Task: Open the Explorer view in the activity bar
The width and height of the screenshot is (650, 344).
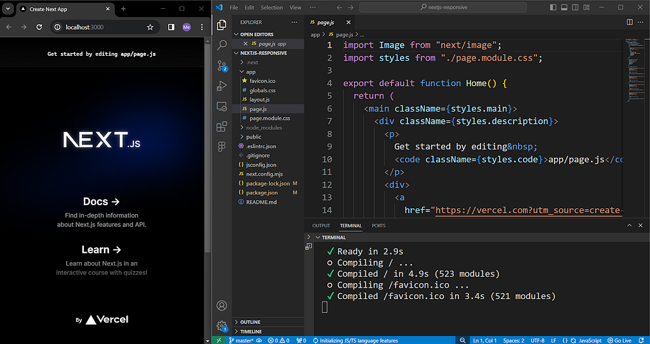Action: [x=222, y=25]
